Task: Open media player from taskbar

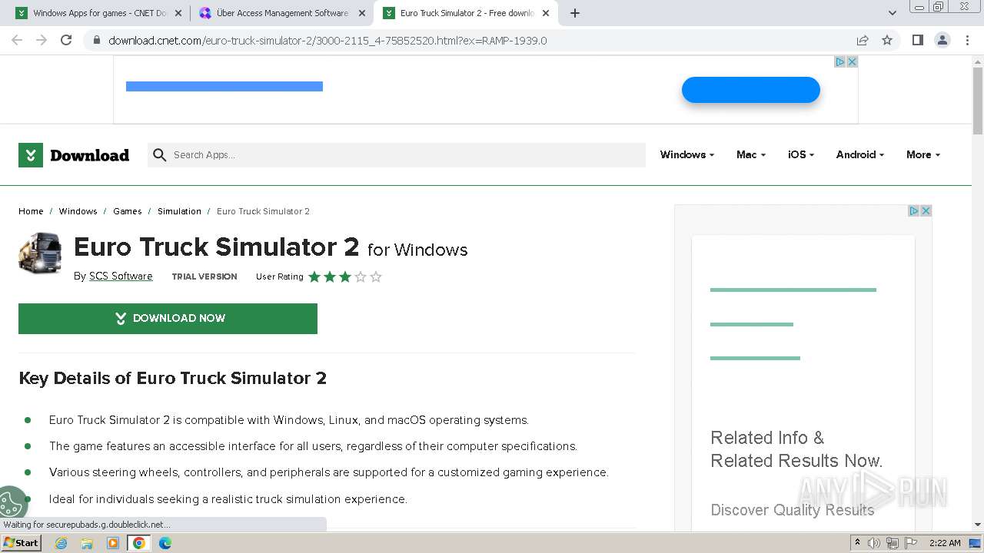Action: [x=113, y=543]
